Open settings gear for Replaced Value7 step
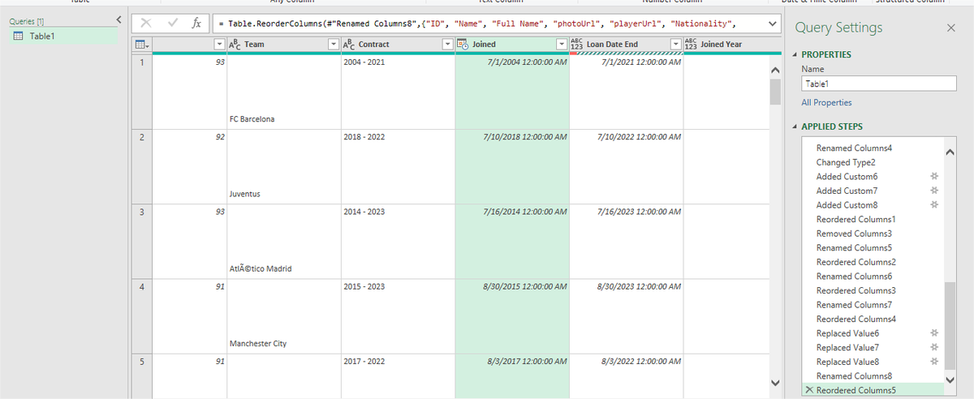The height and width of the screenshot is (399, 974). [x=933, y=347]
